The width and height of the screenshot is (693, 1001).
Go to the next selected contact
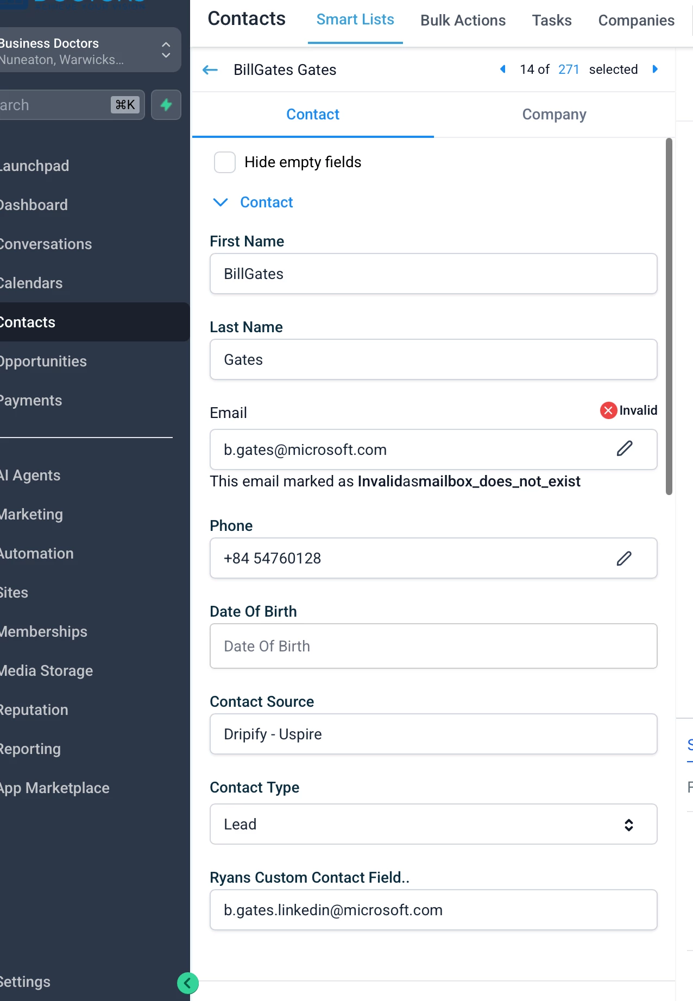click(x=655, y=69)
